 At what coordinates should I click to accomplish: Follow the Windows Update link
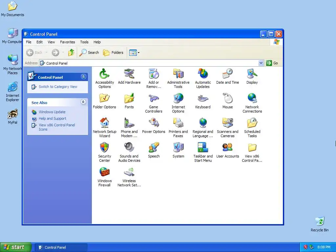(x=52, y=112)
